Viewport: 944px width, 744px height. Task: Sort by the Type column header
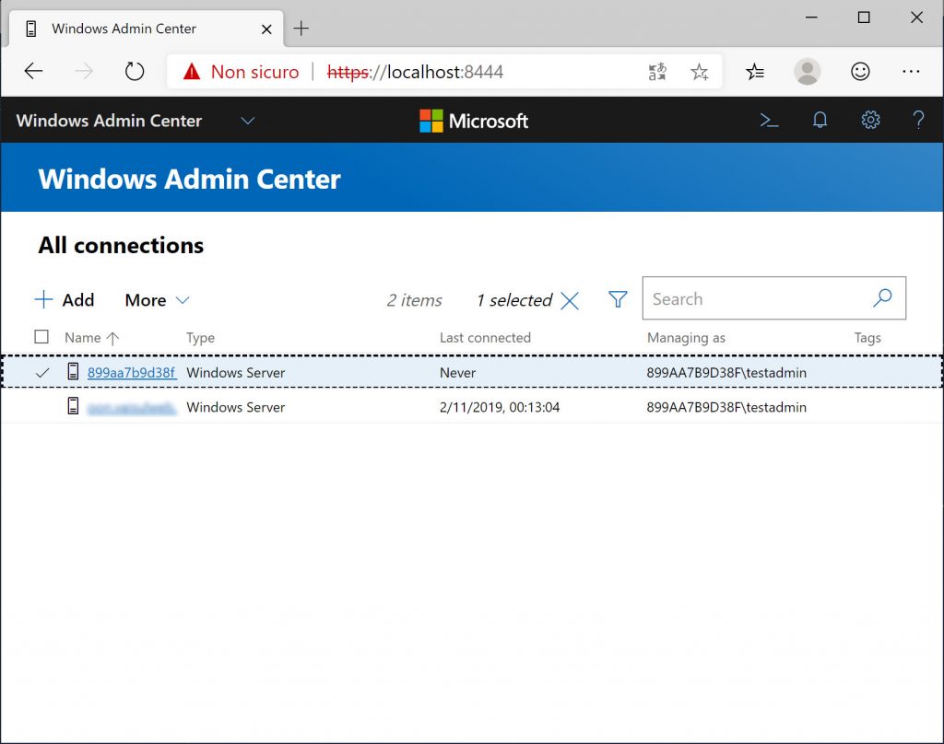pos(200,338)
